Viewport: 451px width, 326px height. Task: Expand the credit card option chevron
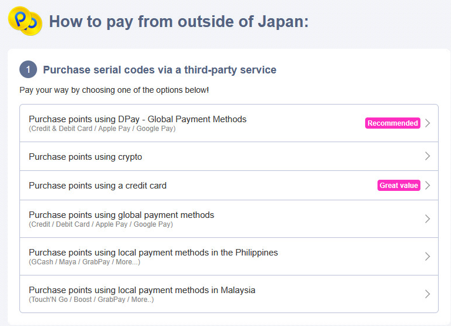(x=428, y=186)
